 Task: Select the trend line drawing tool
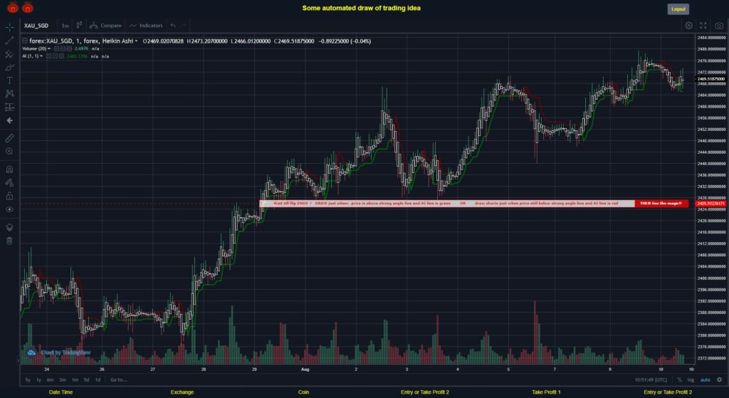tap(9, 41)
